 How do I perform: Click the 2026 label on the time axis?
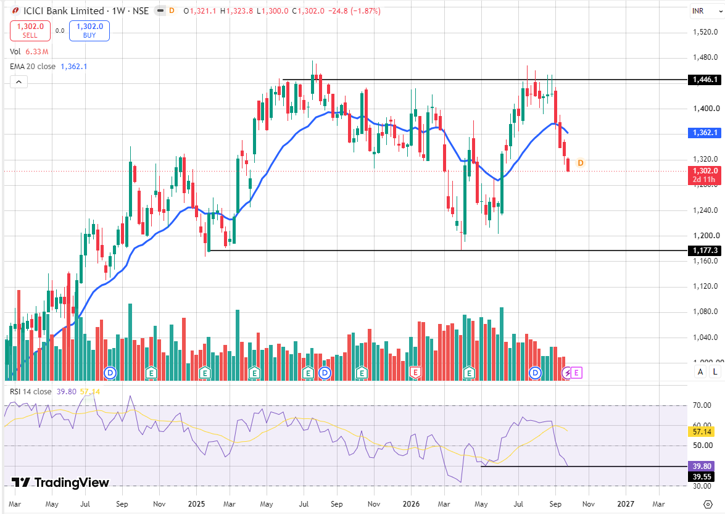[x=411, y=504]
